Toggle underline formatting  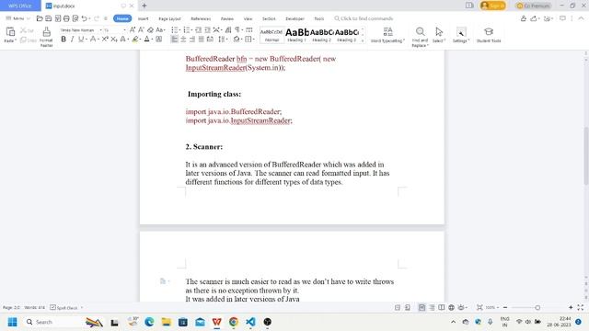coord(81,39)
